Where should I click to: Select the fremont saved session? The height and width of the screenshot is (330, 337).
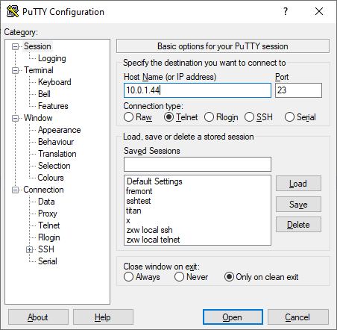(x=139, y=191)
